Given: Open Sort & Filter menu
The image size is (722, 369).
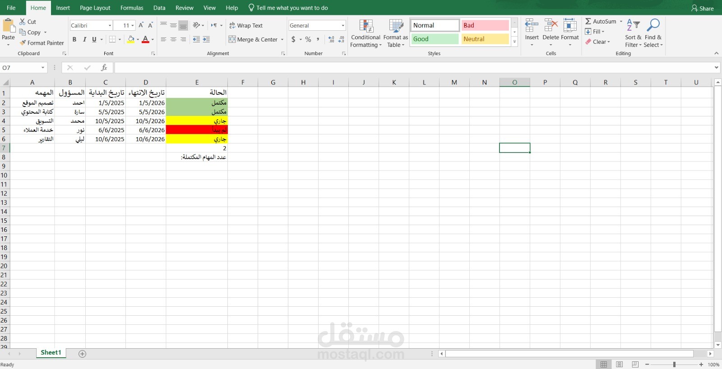Looking at the screenshot, I should click(633, 33).
